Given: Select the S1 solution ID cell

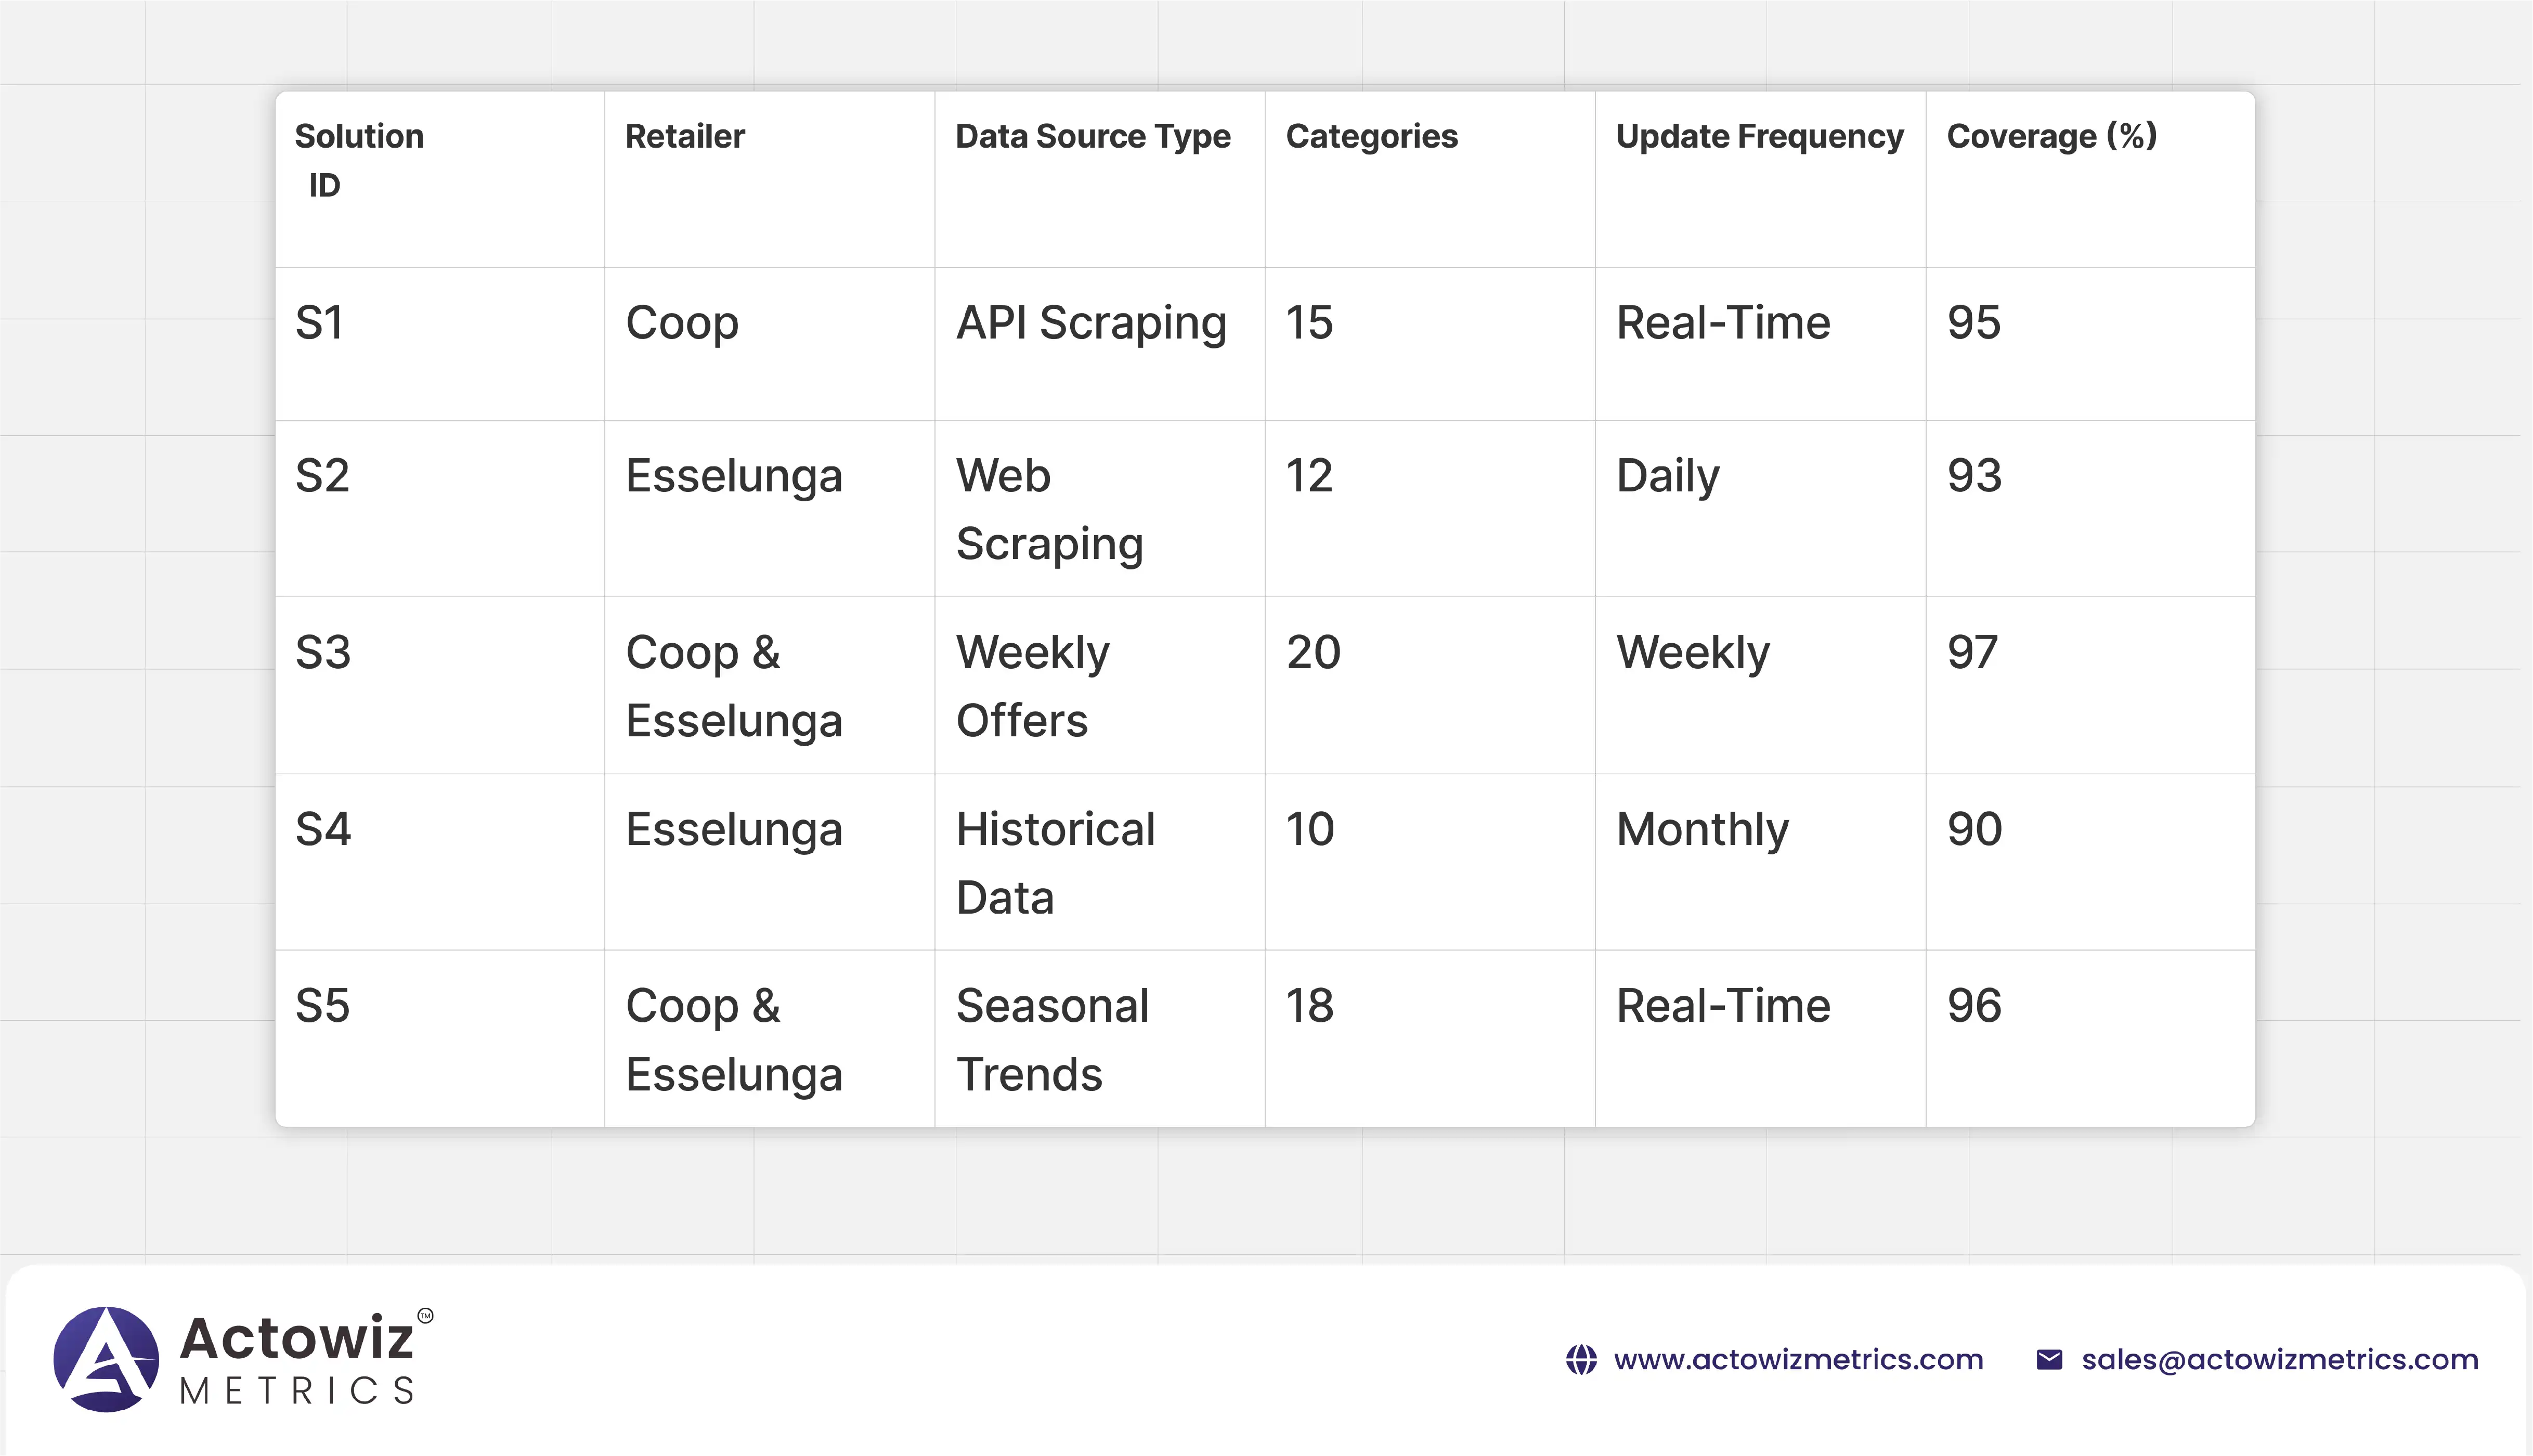Looking at the screenshot, I should pos(320,323).
